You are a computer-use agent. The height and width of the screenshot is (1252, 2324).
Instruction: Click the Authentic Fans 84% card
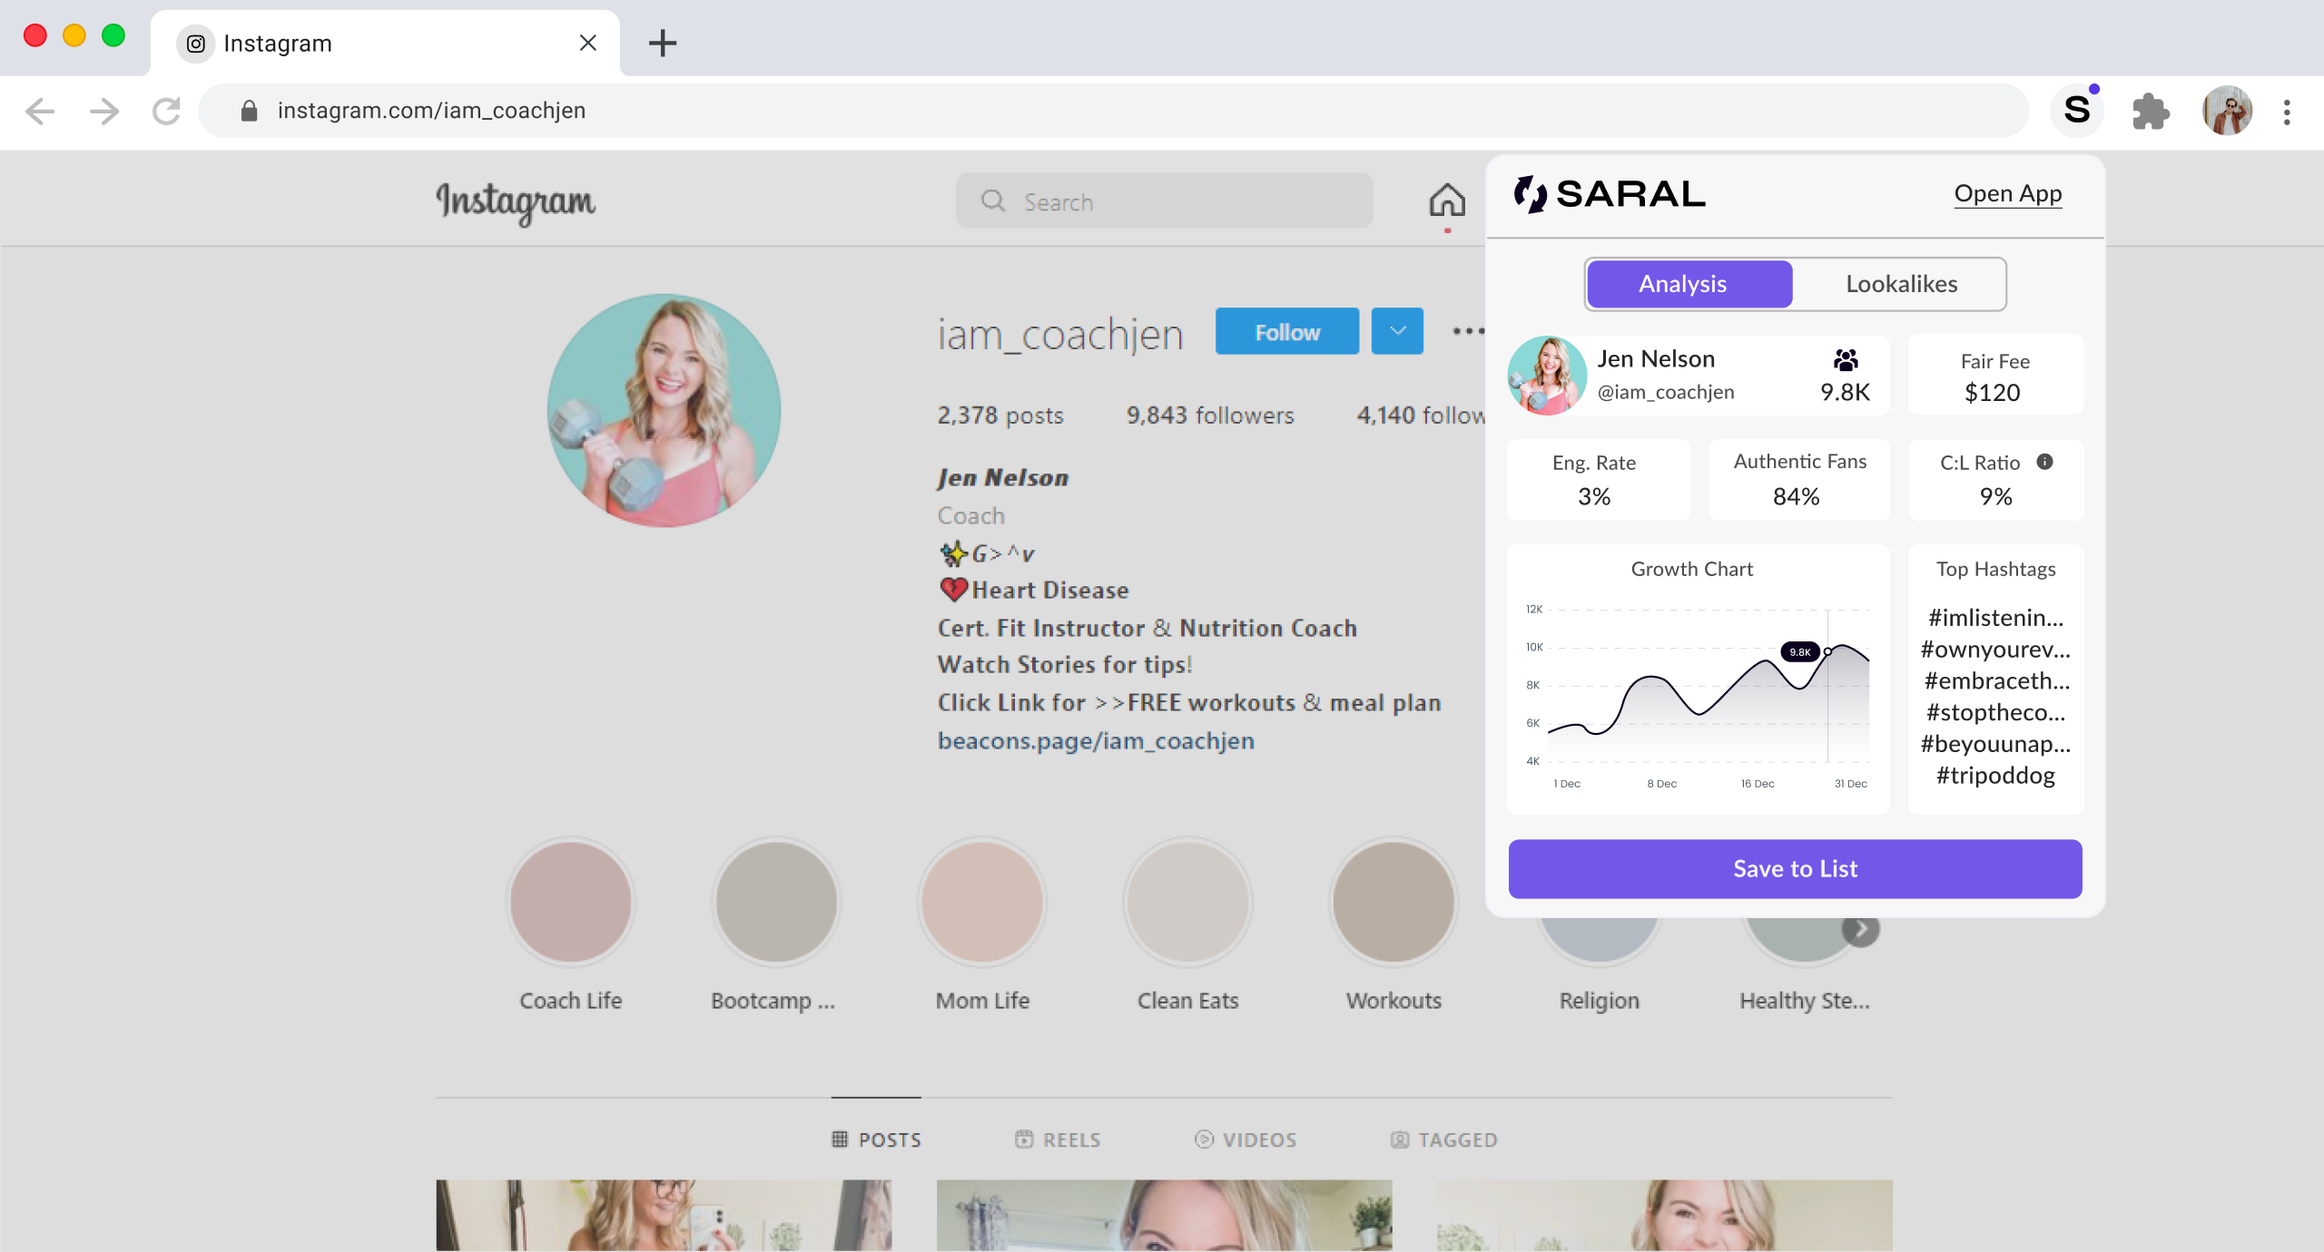tap(1798, 480)
